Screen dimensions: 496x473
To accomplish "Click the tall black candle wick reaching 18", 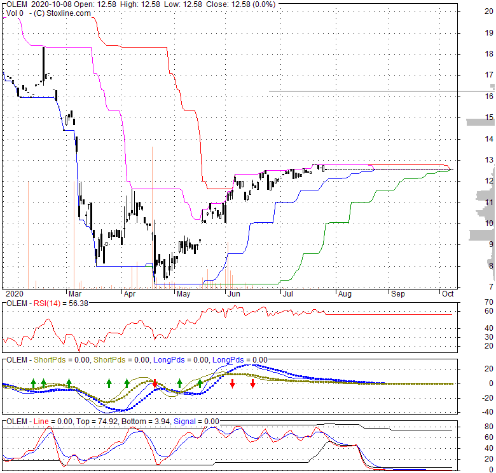I will pos(43,66).
